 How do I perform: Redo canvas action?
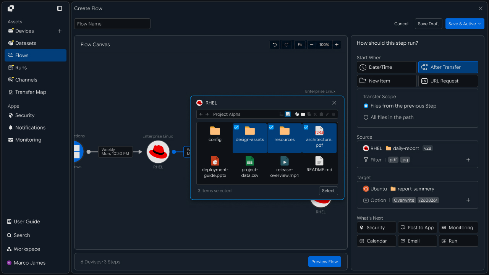[x=286, y=45]
